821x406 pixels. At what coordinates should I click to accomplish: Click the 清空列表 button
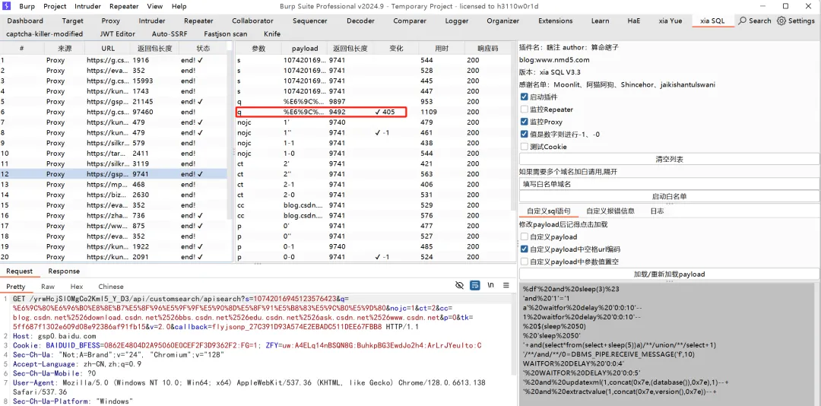click(x=669, y=159)
